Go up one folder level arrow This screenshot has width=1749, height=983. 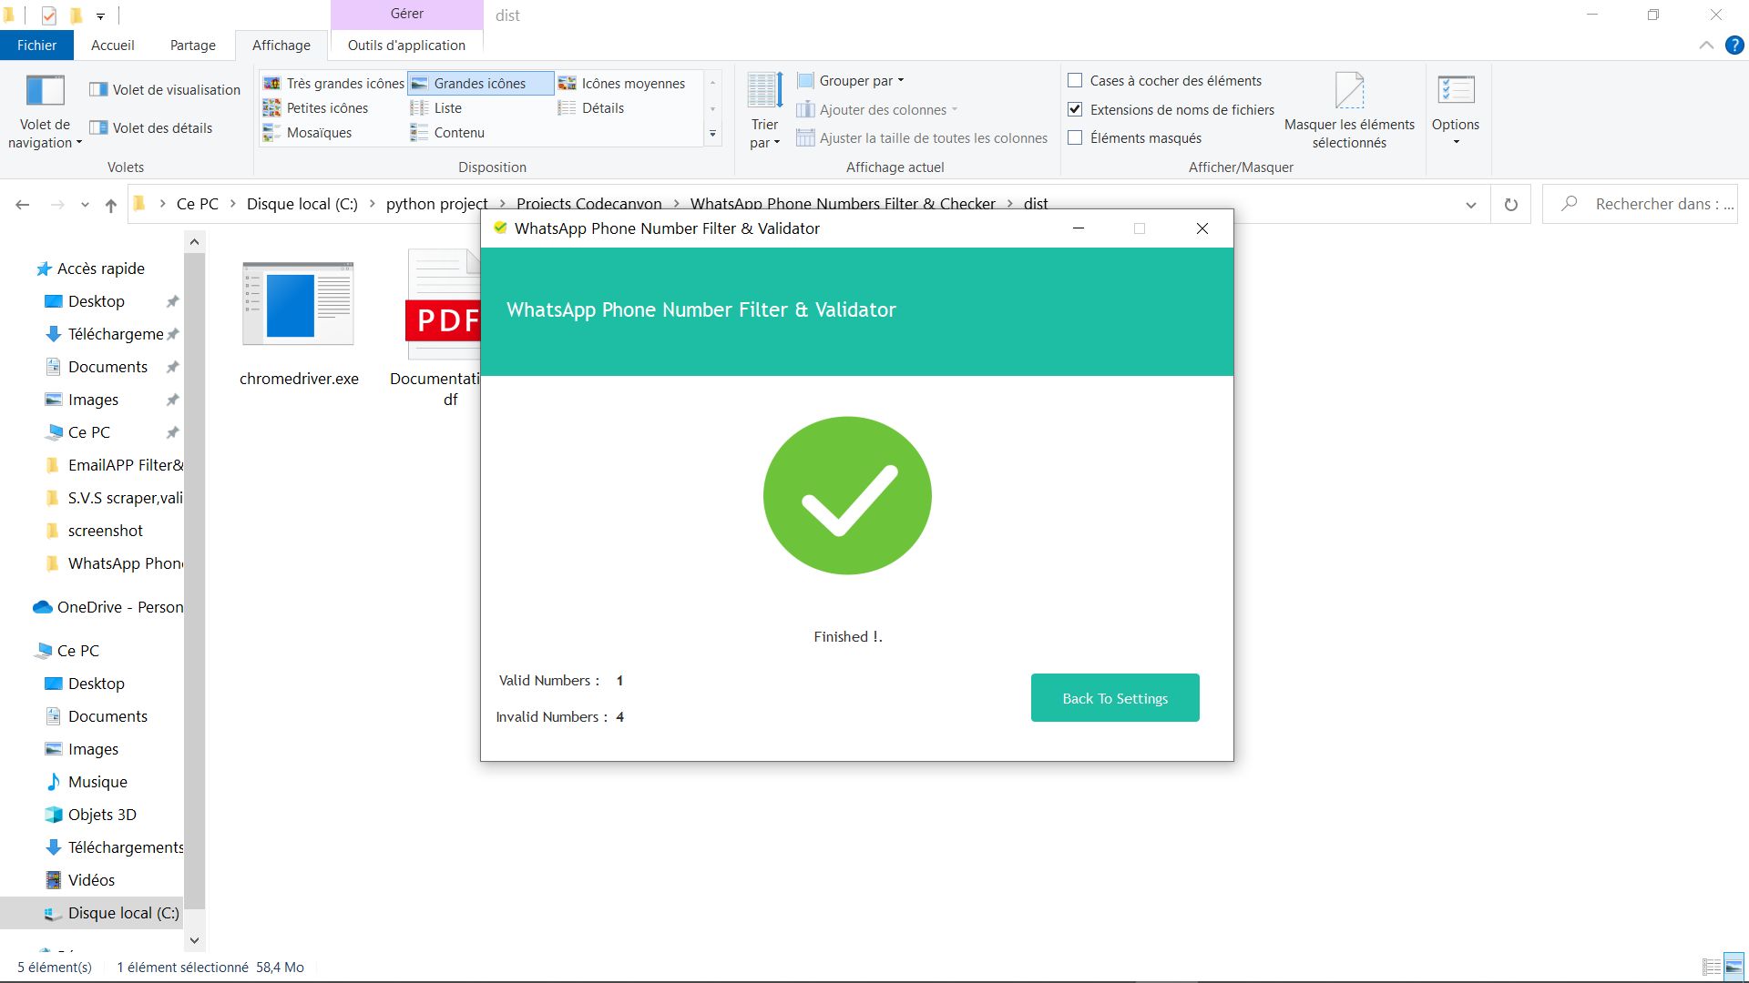coord(111,205)
